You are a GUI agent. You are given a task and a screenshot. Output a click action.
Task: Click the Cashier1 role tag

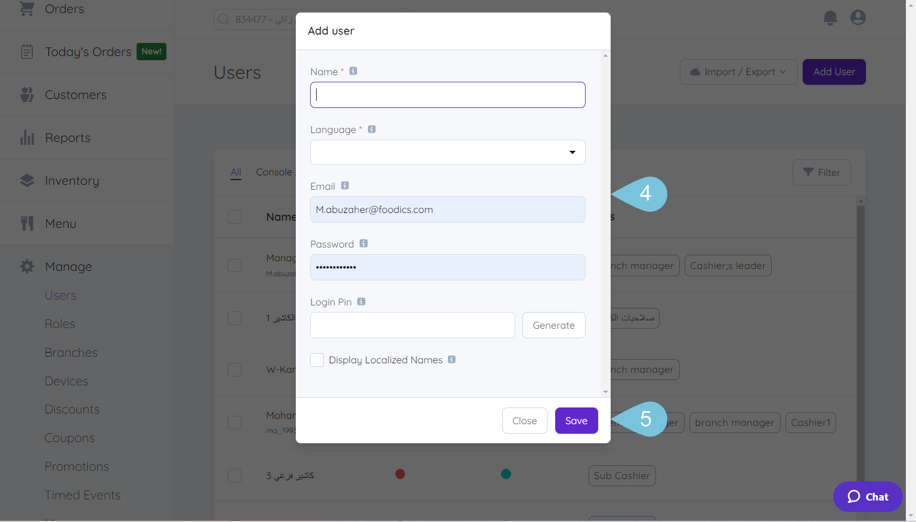click(x=810, y=422)
